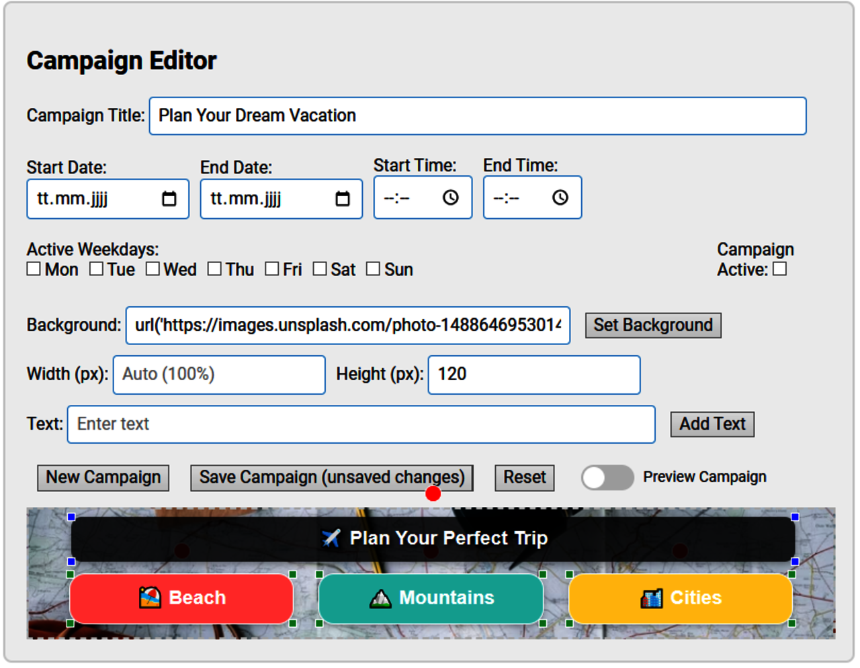
Task: Click the beach icon on the red button
Action: tap(150, 598)
